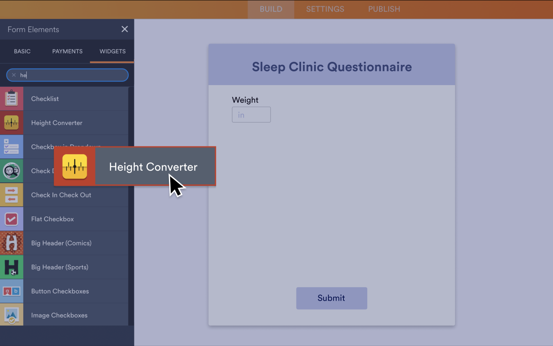Switch to the BUILD tab

pos(270,9)
